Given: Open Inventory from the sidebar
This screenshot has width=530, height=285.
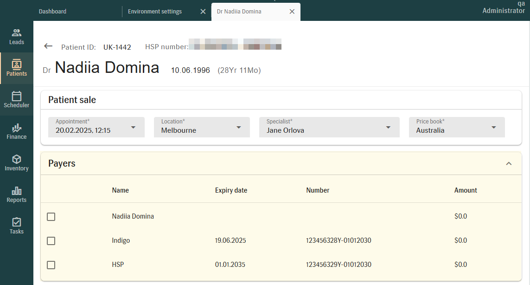Looking at the screenshot, I should (17, 163).
